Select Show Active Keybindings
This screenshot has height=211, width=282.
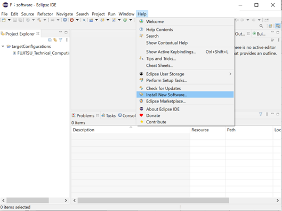tap(185, 52)
